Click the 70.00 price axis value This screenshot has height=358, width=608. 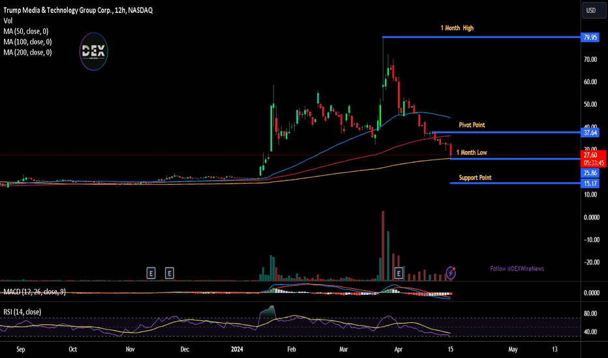[x=590, y=60]
